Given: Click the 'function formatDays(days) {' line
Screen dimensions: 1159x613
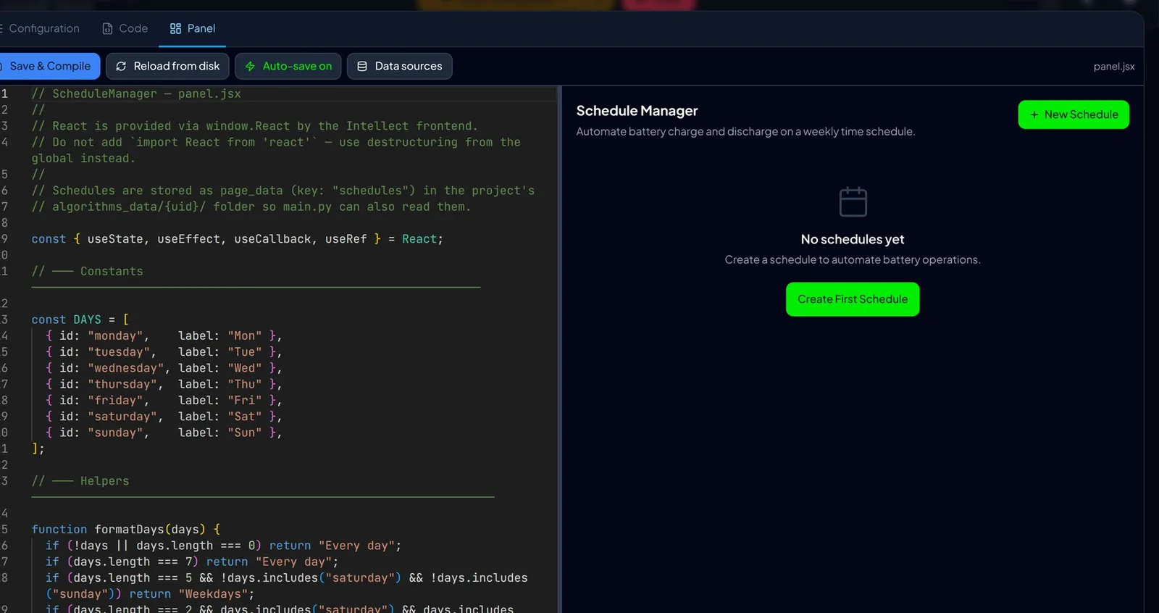Looking at the screenshot, I should 126,530.
